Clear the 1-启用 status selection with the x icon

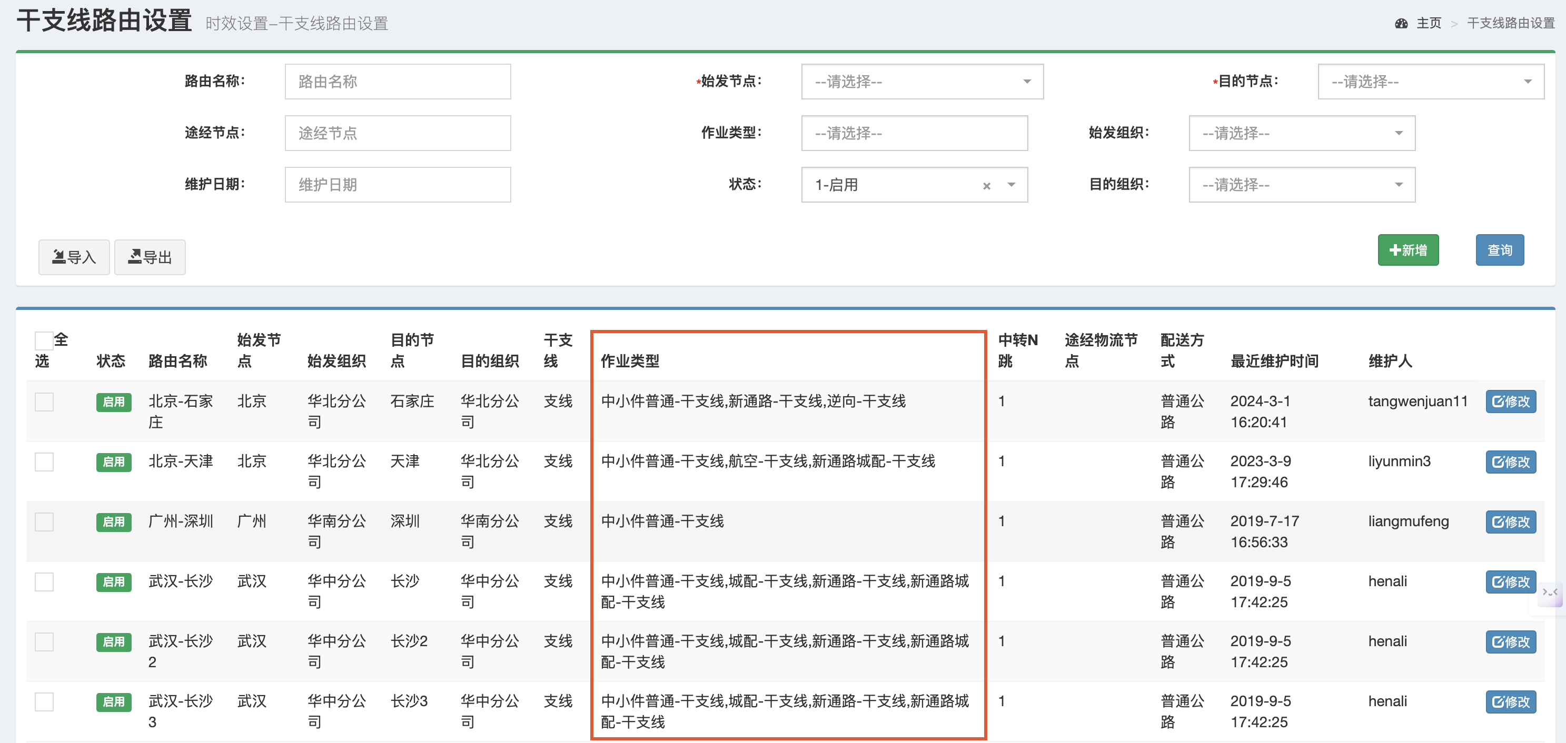pyautogui.click(x=986, y=186)
